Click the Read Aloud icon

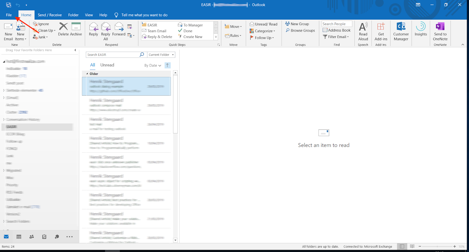(x=363, y=27)
